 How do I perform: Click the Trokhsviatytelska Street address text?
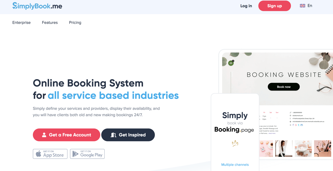[x=303, y=119]
